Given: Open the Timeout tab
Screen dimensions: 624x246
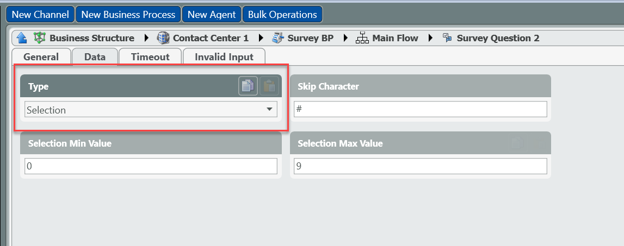Looking at the screenshot, I should [150, 57].
